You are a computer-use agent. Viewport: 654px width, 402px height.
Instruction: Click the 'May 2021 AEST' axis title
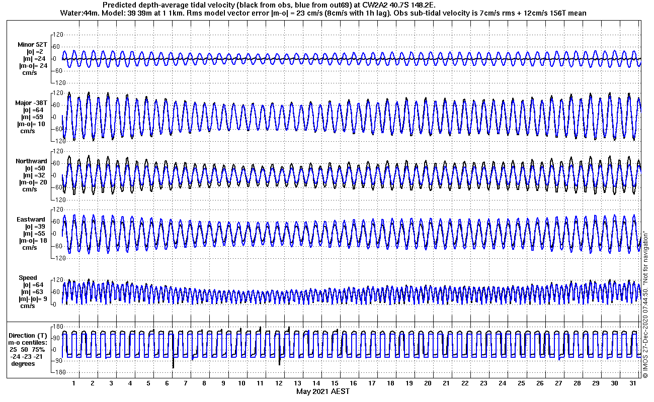pyautogui.click(x=323, y=391)
